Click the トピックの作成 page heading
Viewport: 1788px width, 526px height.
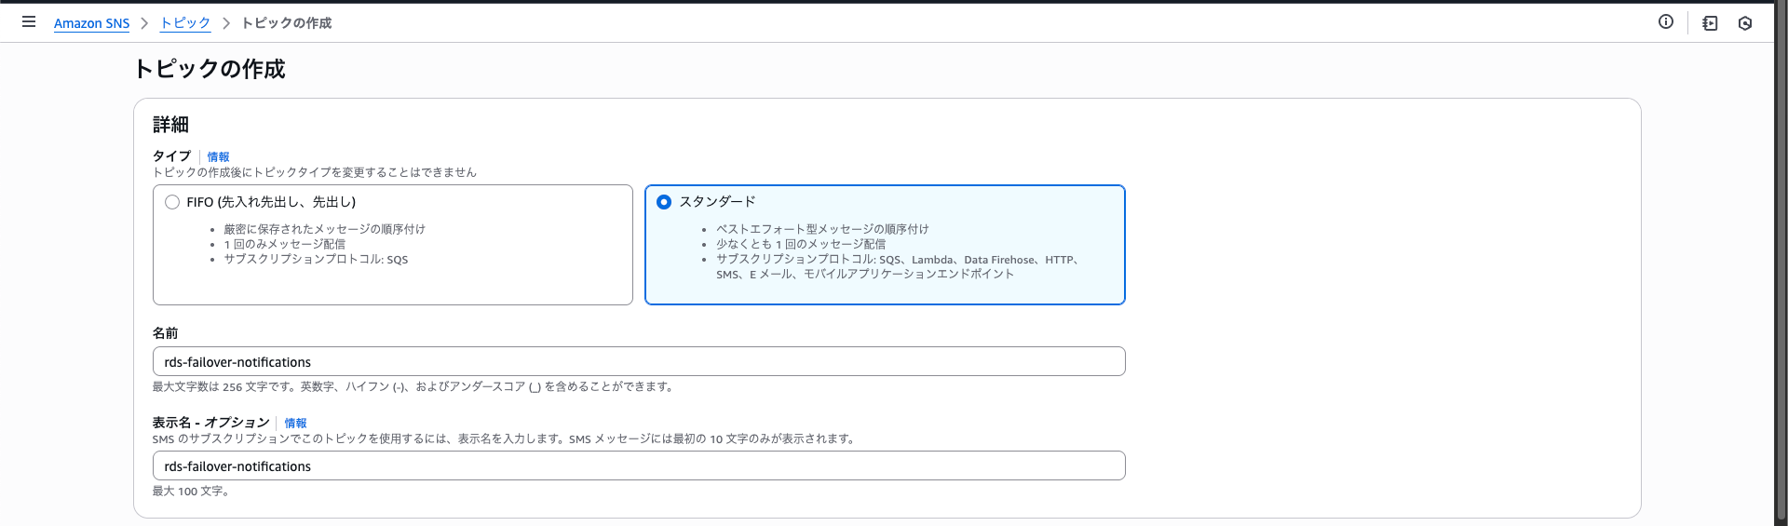(210, 69)
